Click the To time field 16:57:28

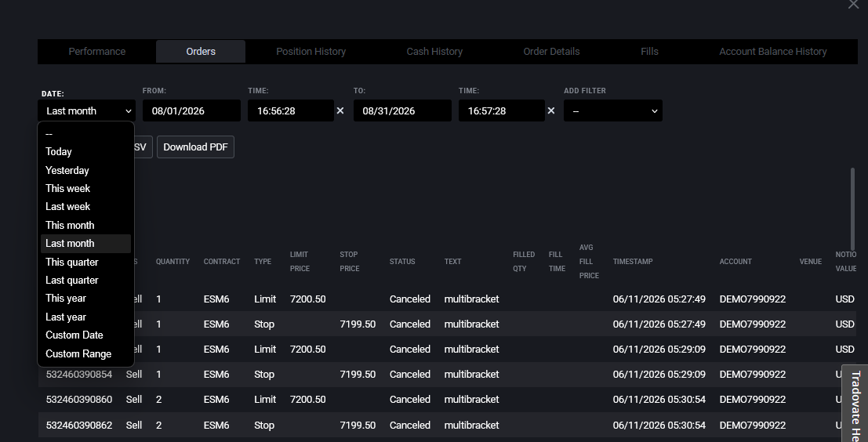(502, 110)
